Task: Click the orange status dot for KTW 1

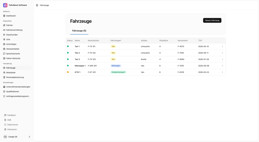Action: pyautogui.click(x=68, y=72)
